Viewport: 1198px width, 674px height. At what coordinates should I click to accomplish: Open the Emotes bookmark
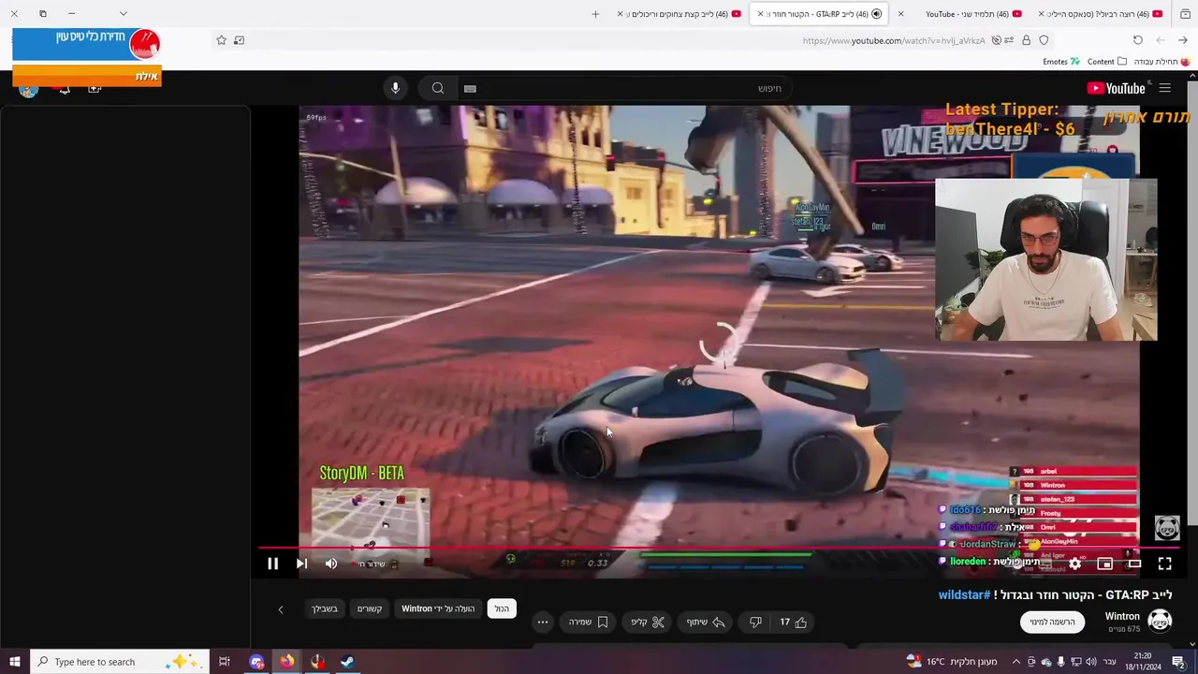click(1061, 62)
